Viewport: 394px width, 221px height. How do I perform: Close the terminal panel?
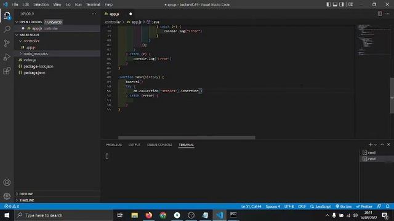(x=388, y=145)
